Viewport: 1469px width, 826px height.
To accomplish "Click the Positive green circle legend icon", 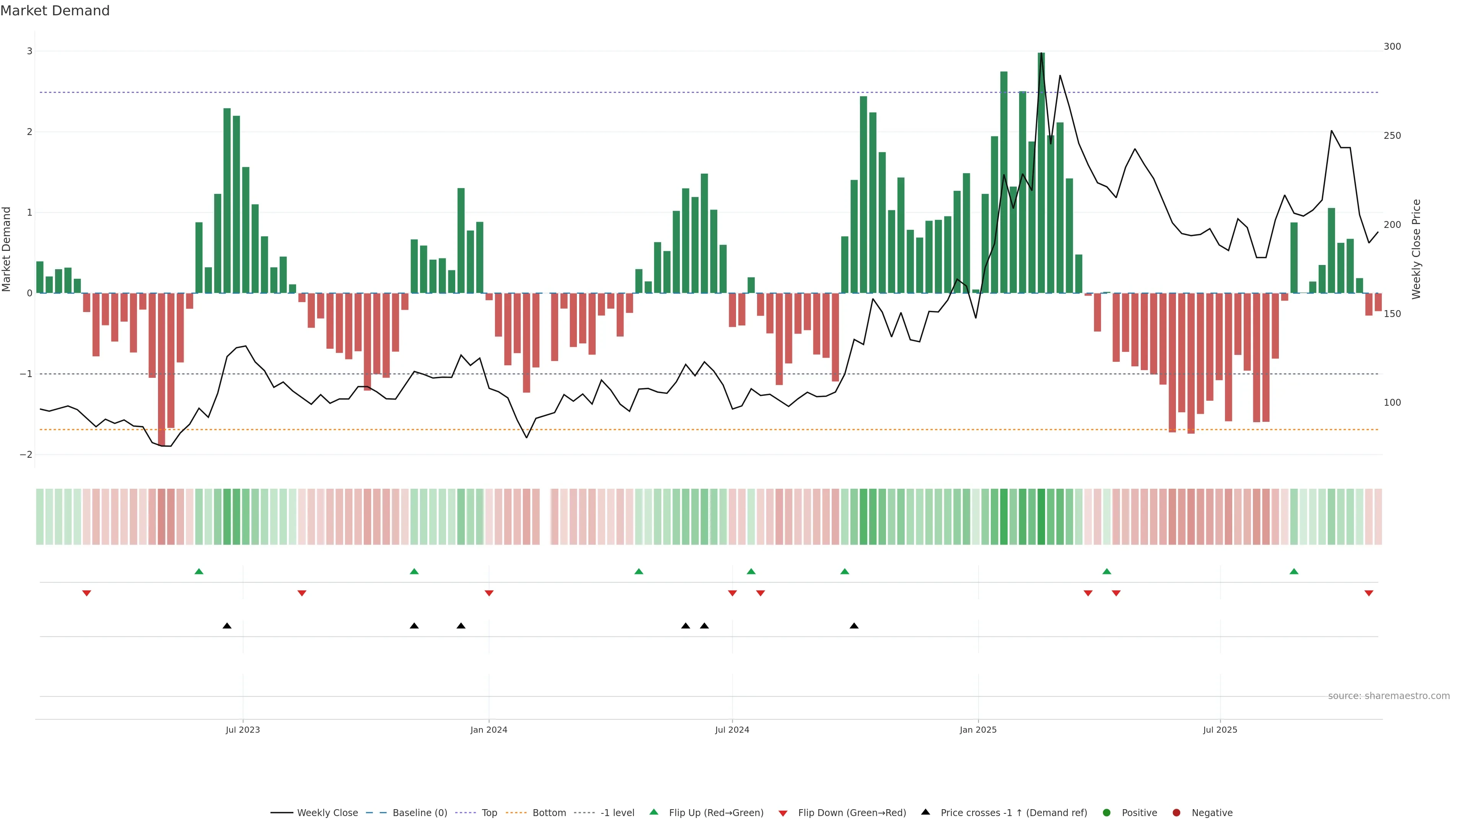I will click(x=1107, y=813).
